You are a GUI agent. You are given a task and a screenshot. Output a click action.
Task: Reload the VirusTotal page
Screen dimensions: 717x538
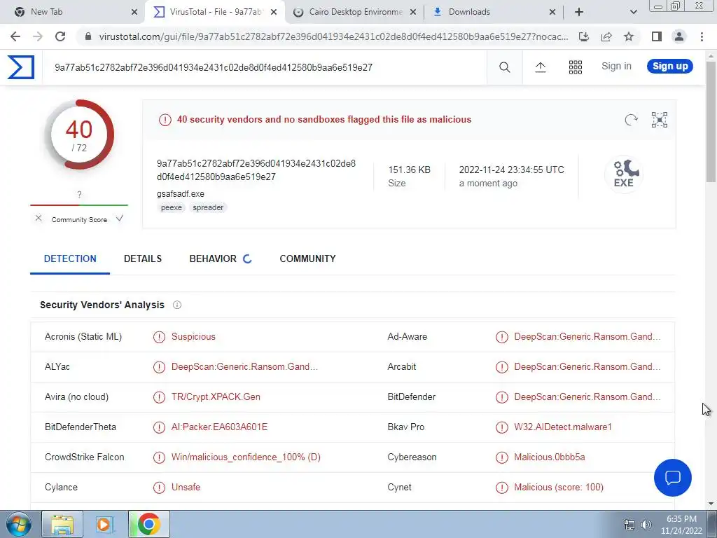click(60, 36)
